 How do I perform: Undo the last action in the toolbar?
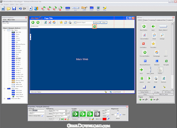point(20,9)
